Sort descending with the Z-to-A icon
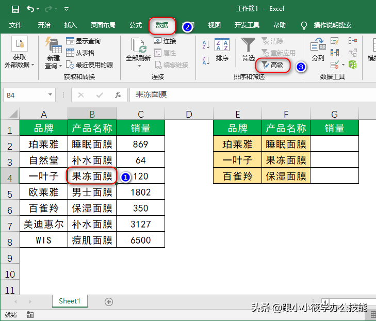 click(206, 61)
